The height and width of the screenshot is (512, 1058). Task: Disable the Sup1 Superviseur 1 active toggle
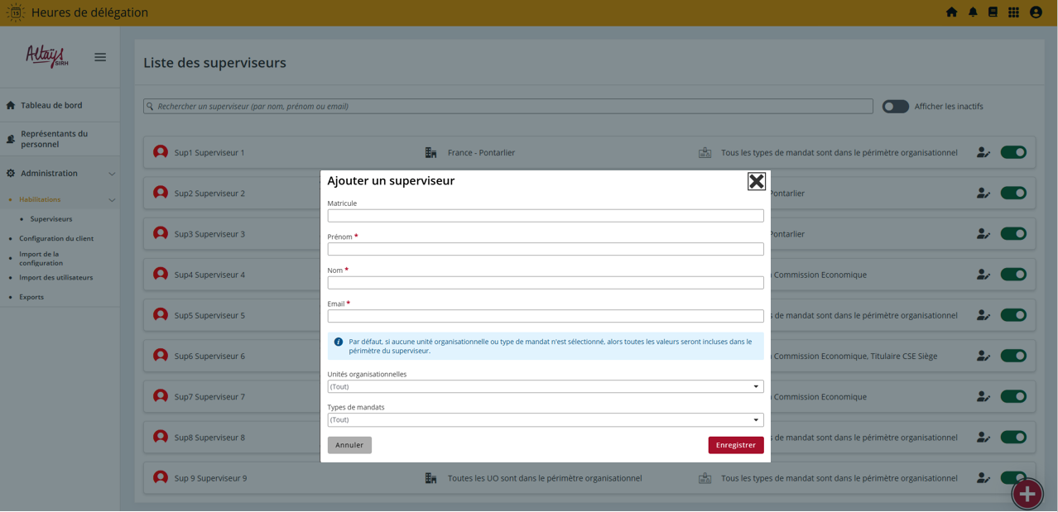pyautogui.click(x=1013, y=152)
